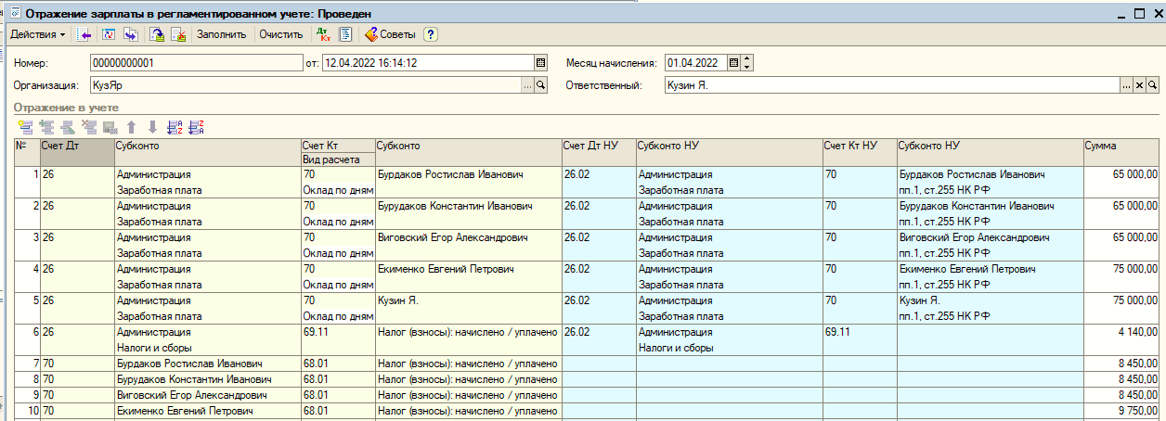The image size is (1166, 421).
Task: Click the sum 9 750,00 in row 10
Action: pos(1123,411)
